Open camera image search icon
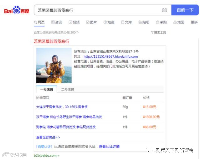This screenshot has height=159, width=200. pos(164,10)
